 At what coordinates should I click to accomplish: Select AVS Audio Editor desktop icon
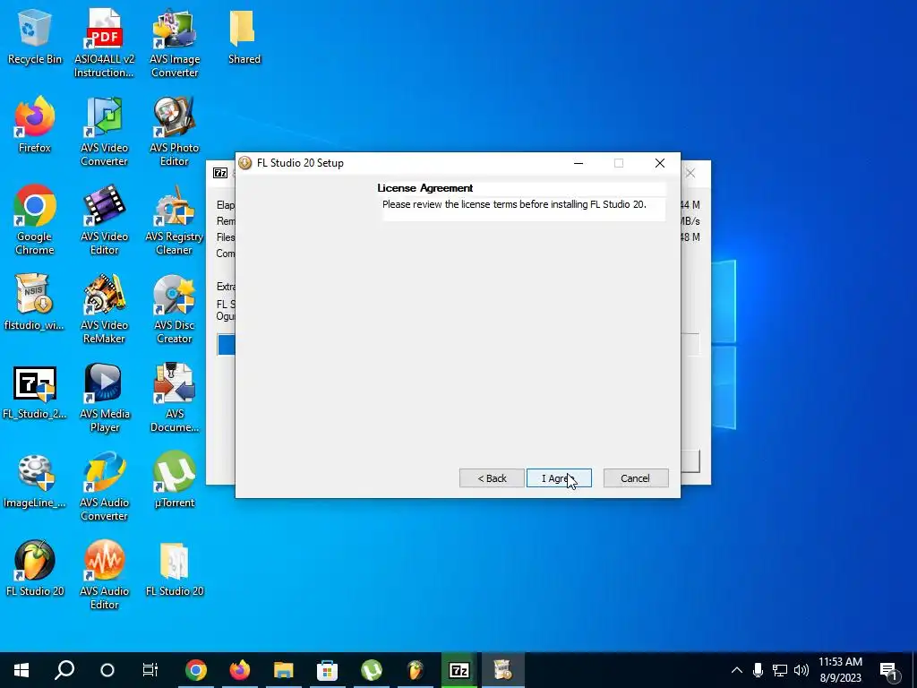[x=104, y=576]
